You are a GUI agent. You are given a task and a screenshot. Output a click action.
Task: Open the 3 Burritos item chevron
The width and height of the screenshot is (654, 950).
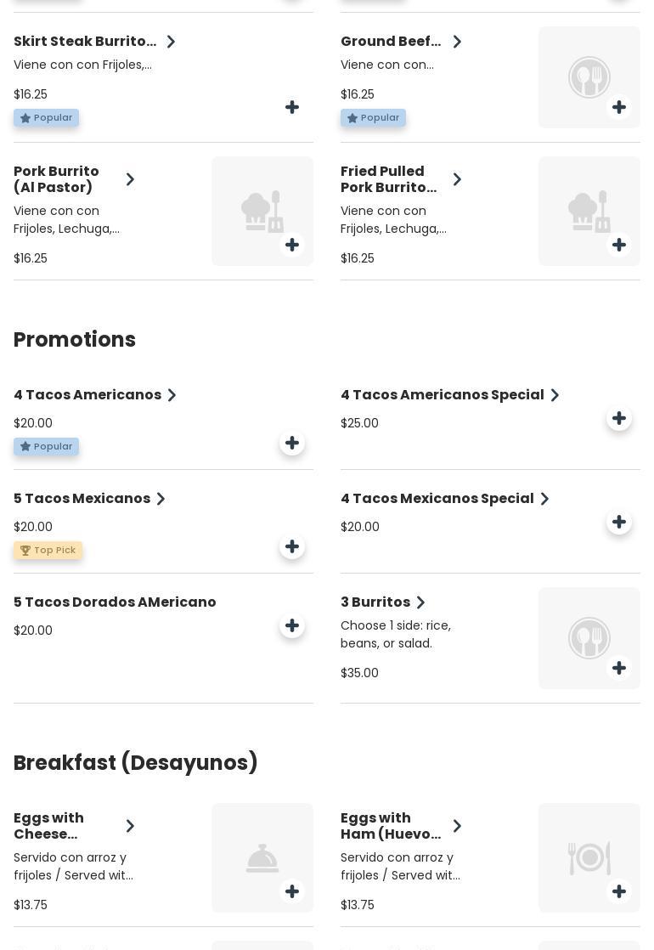420,602
